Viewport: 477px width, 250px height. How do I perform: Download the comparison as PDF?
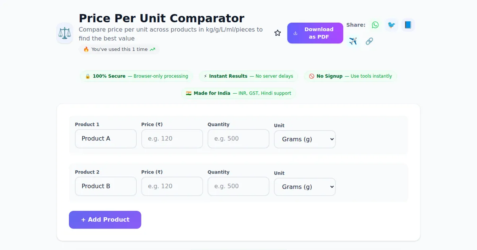(x=315, y=33)
